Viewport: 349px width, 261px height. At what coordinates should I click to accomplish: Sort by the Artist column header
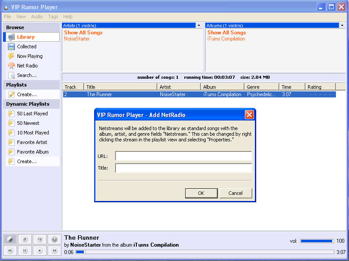coord(179,87)
